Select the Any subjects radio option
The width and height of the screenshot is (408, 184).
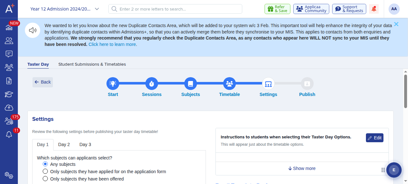tap(45, 164)
